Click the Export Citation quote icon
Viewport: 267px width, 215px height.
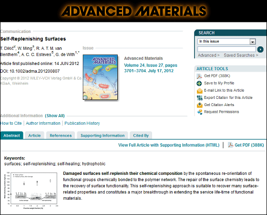click(x=199, y=98)
